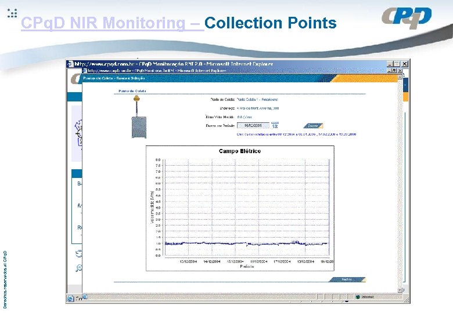Click the CPqD logo in the slide corner
This screenshot has height=313, width=453.
407,18
